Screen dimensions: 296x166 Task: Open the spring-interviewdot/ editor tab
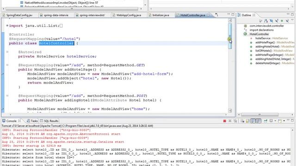tap(90, 15)
